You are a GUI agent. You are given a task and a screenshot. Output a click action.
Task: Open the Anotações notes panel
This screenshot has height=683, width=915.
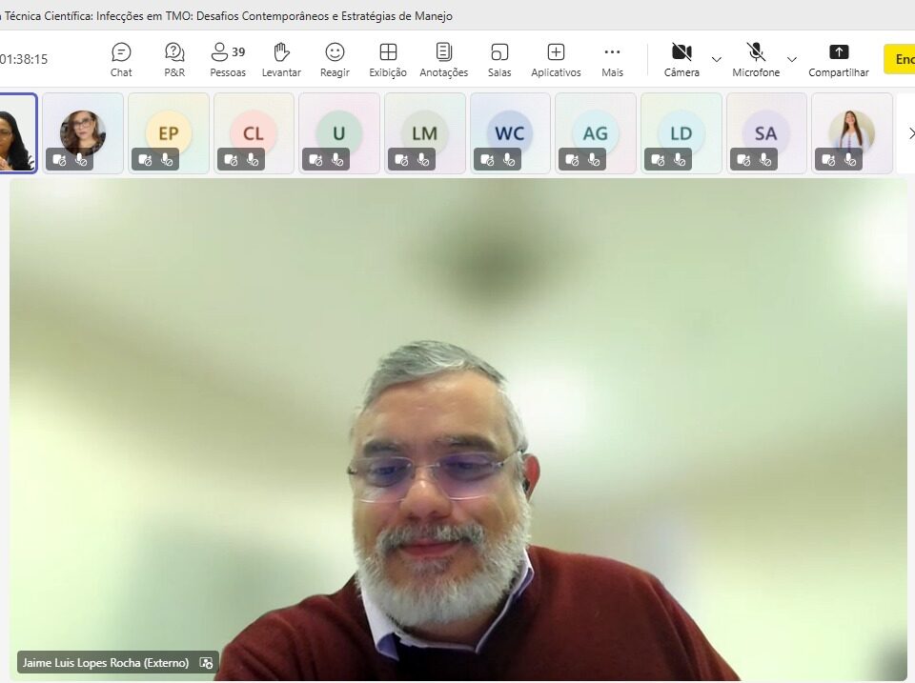443,59
